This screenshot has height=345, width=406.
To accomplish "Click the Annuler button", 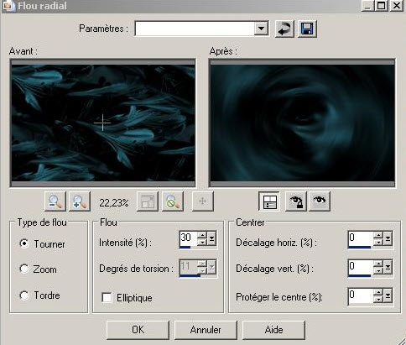I will pyautogui.click(x=206, y=330).
